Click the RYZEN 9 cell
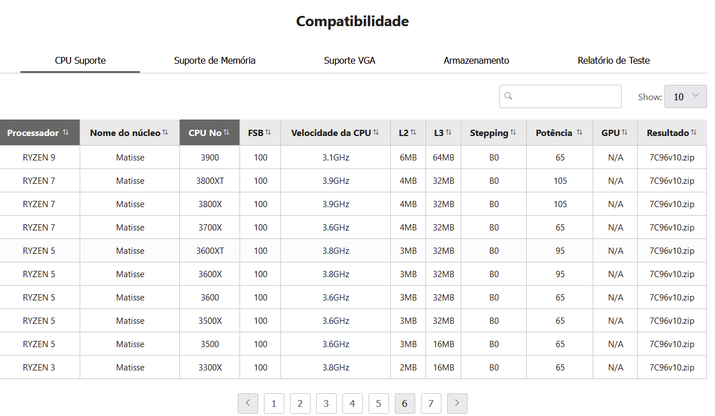The image size is (715, 416). [x=39, y=158]
